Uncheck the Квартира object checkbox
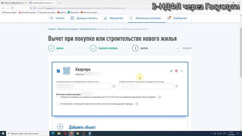This screenshot has height=136, width=242. (58, 71)
